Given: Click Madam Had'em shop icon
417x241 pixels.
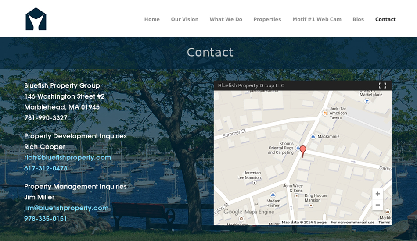Looking at the screenshot, I should pyautogui.click(x=273, y=195).
